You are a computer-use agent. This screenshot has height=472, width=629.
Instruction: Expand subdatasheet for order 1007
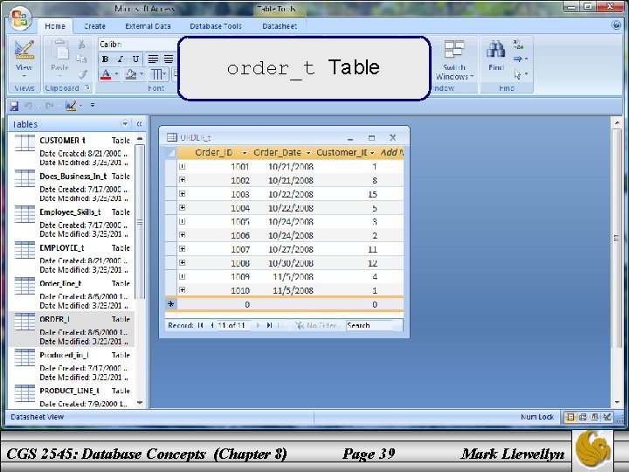182,249
